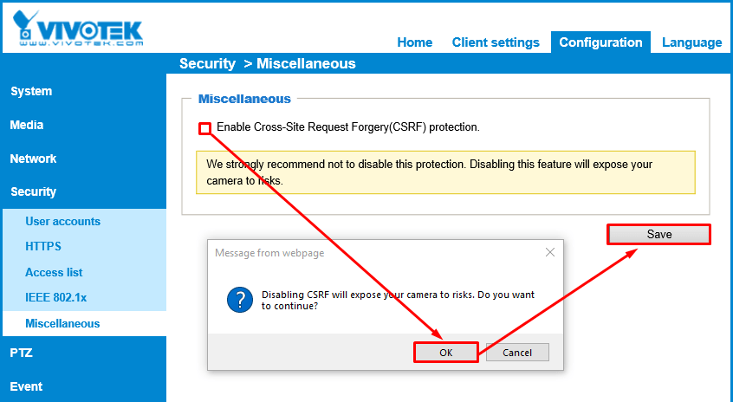Close the Message from webpage dialog
This screenshot has height=402, width=733.
tap(549, 252)
